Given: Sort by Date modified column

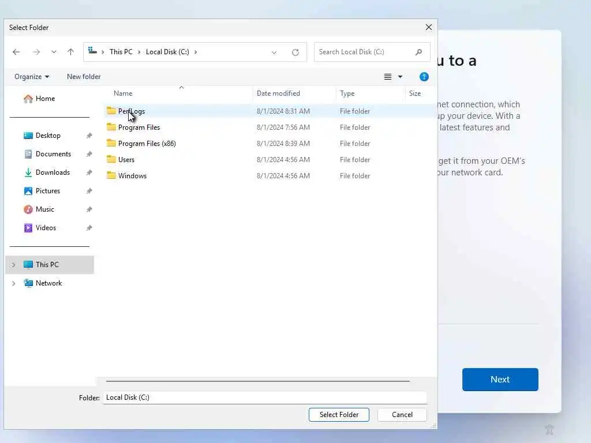Looking at the screenshot, I should (278, 93).
